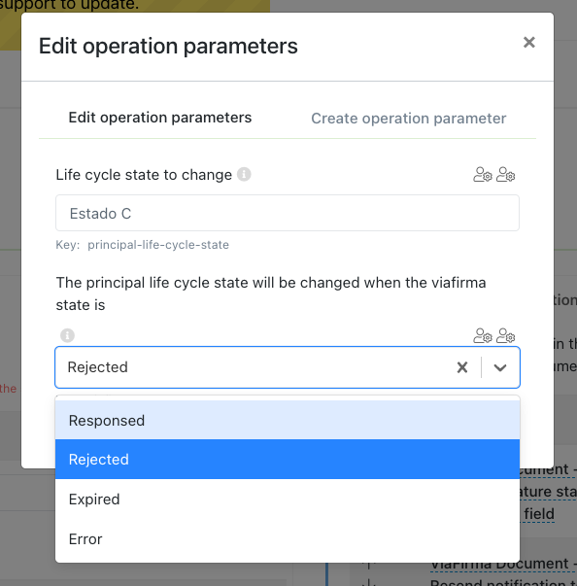This screenshot has width=577, height=586.
Task: Clear the Rejected selection with the X icon
Action: [462, 367]
